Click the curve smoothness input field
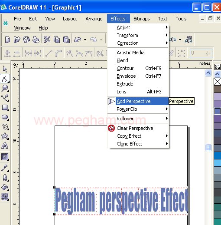Viewport: 221px width, 225px height. (x=201, y=53)
